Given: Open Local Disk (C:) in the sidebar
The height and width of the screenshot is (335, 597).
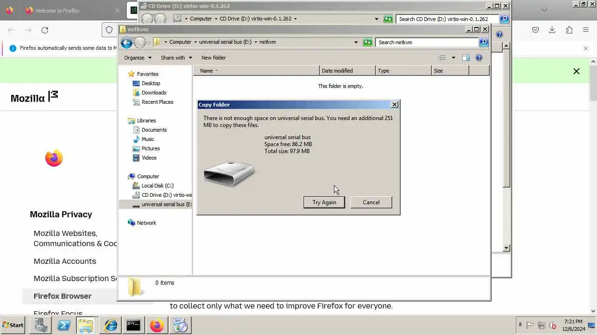Looking at the screenshot, I should point(157,186).
